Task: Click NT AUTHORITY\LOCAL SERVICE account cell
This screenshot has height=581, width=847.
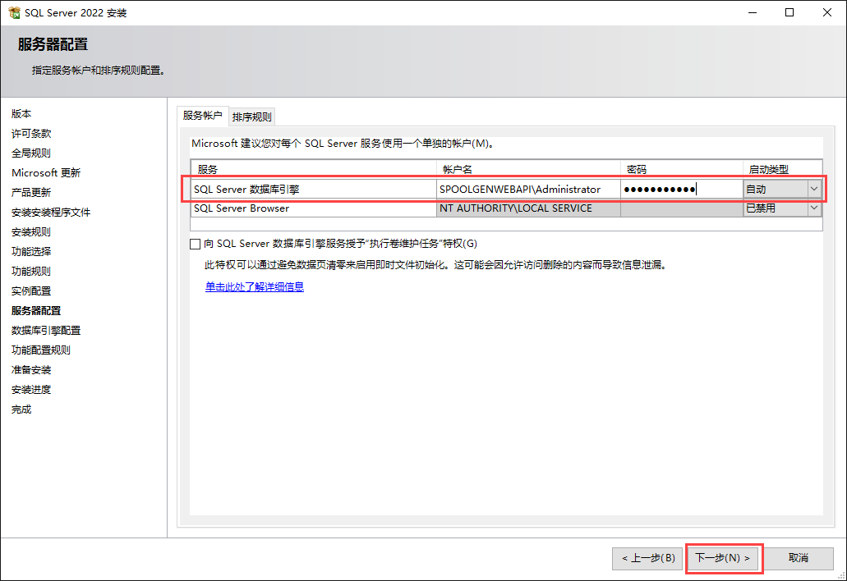Action: click(527, 208)
